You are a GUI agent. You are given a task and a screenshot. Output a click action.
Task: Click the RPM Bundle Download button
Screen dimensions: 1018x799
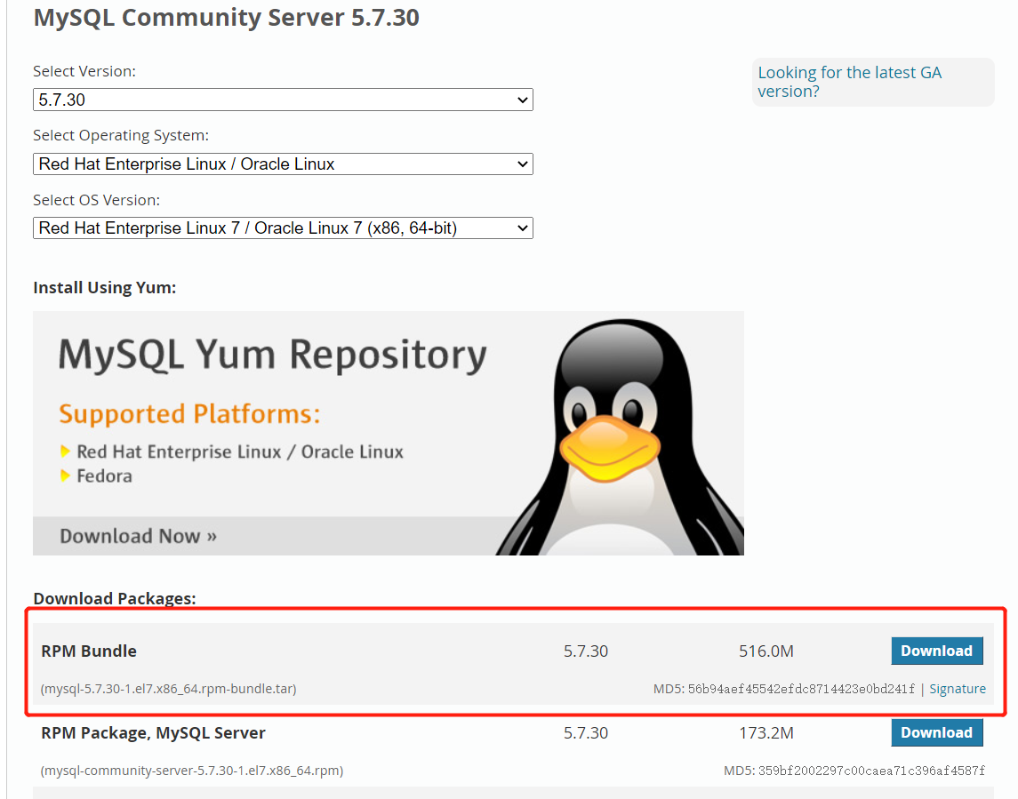coord(937,651)
